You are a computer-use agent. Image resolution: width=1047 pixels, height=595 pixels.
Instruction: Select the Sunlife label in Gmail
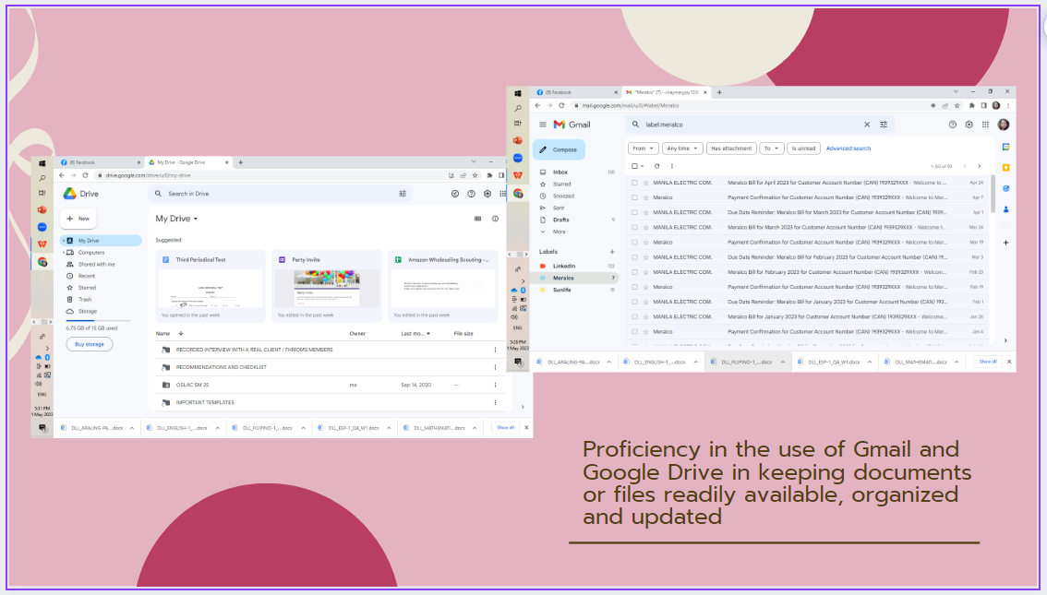(x=561, y=291)
